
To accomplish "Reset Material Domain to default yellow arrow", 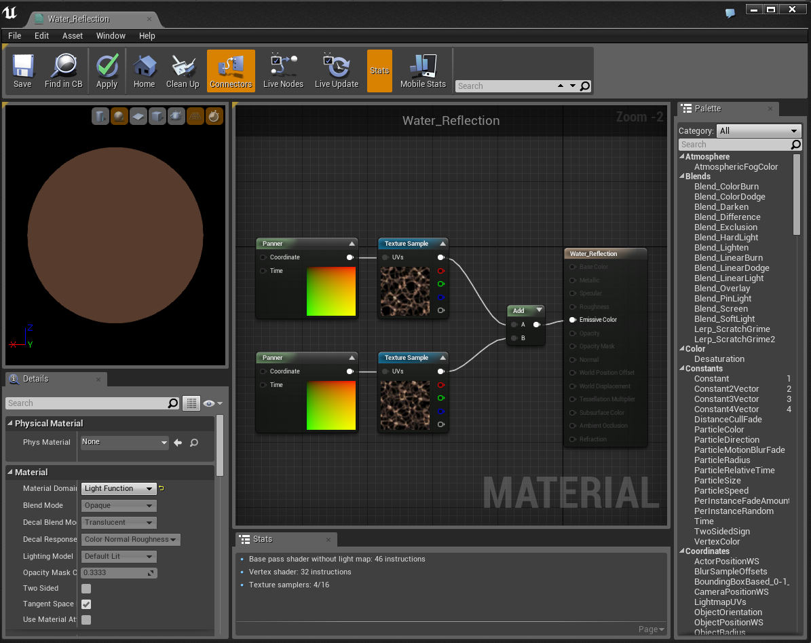I will point(162,488).
